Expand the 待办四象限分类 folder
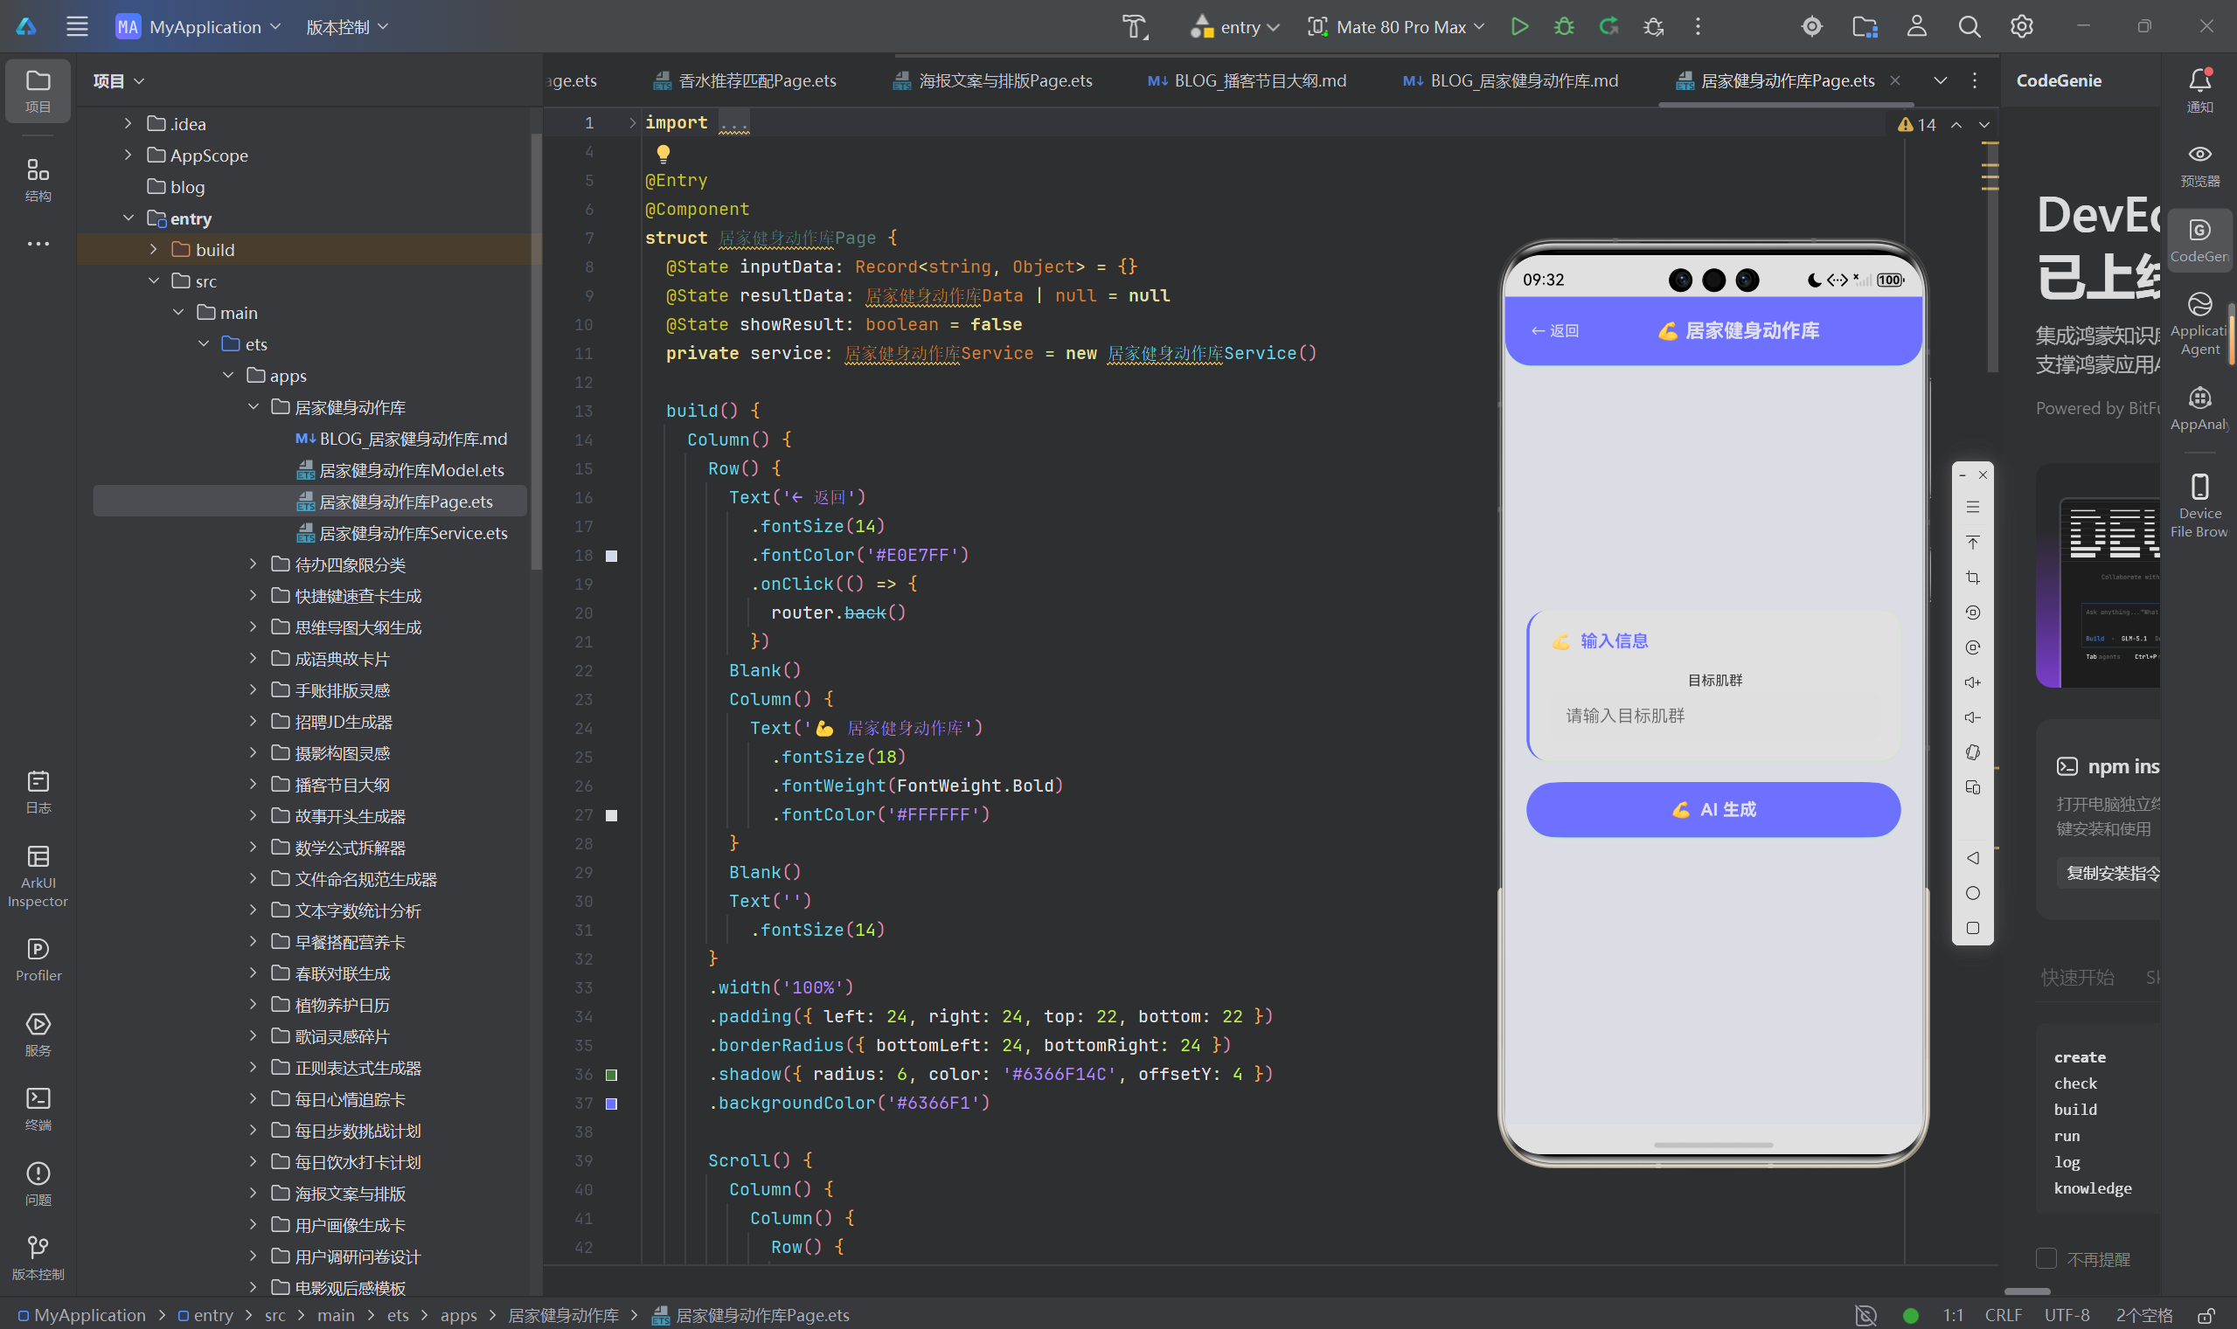 tap(254, 564)
